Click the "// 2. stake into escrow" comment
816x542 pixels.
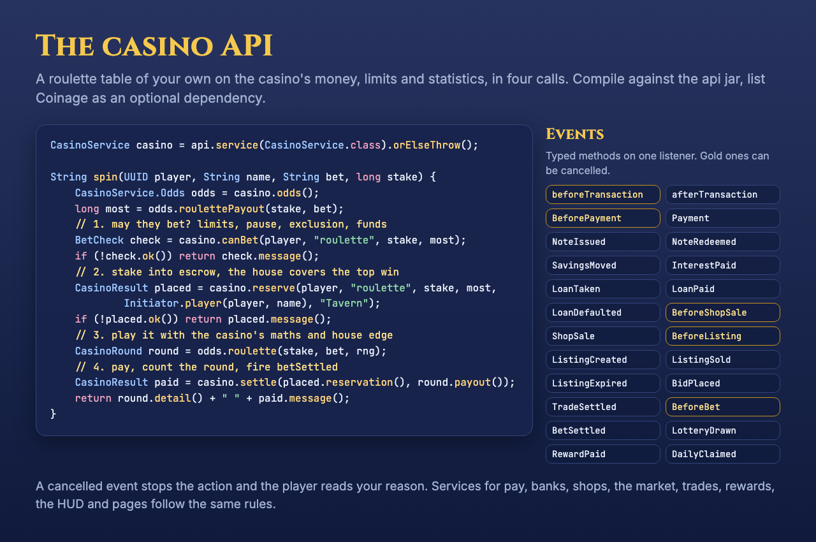(x=237, y=272)
